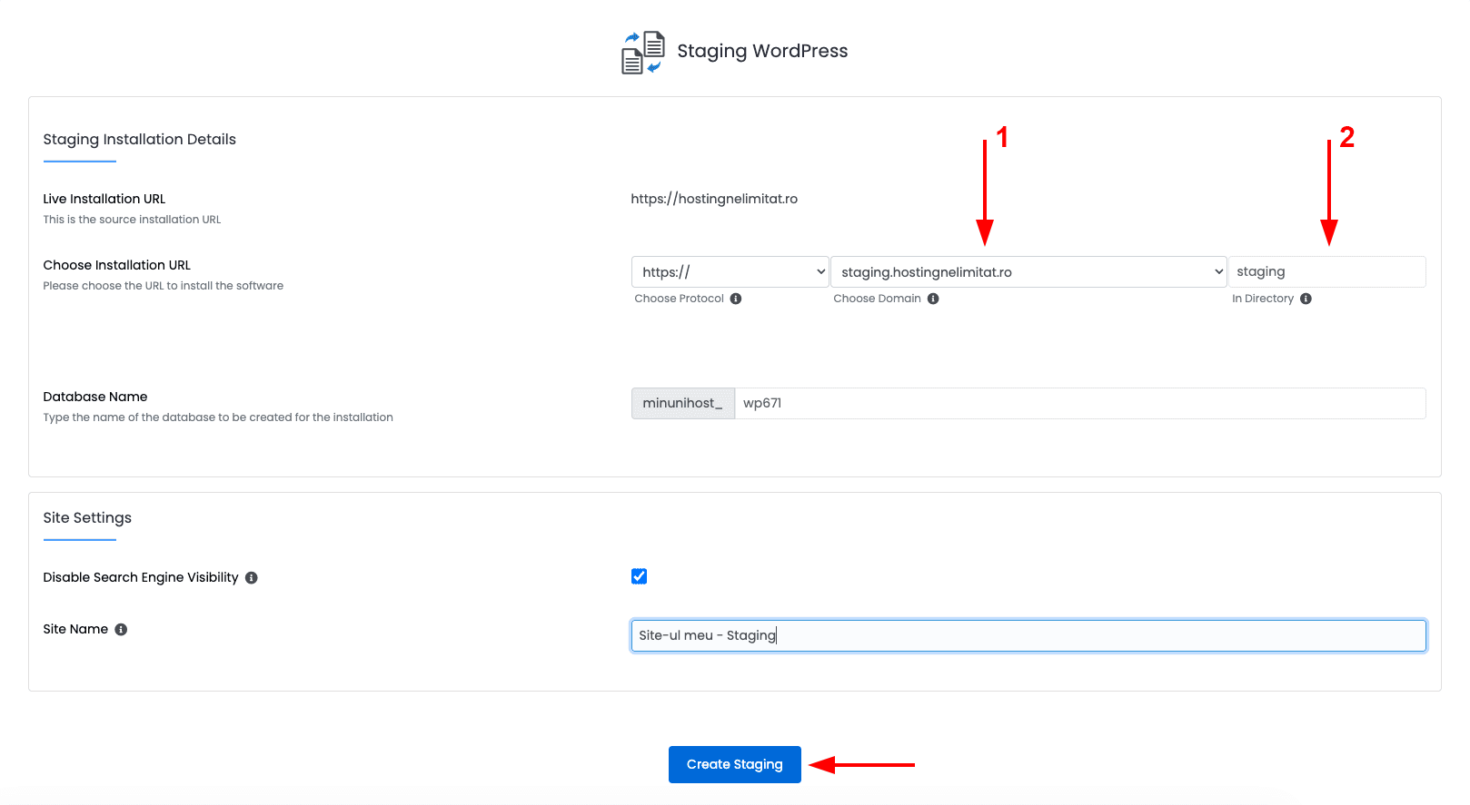Viewport: 1470px width, 805px height.
Task: Click into the Site Name text field
Action: [1028, 635]
